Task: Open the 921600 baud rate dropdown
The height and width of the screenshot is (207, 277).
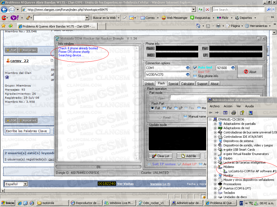Action: 233,68
